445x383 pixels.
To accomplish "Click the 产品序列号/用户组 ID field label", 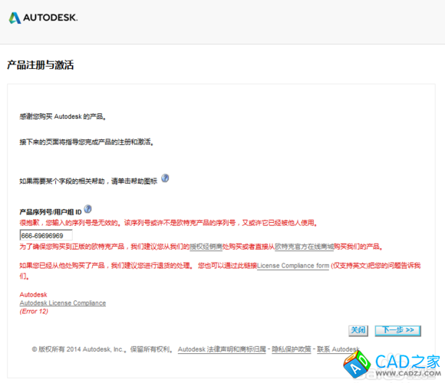I will (x=51, y=212).
